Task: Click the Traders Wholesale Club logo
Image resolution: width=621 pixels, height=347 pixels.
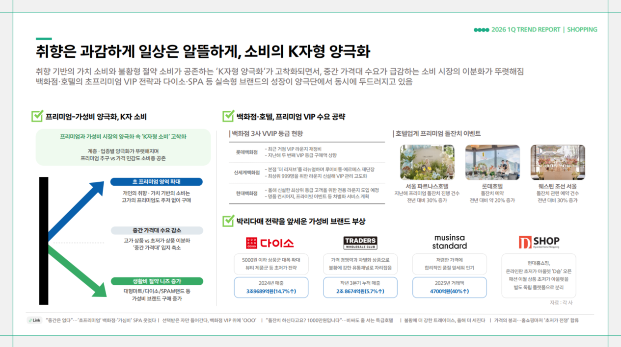Action: [x=360, y=243]
